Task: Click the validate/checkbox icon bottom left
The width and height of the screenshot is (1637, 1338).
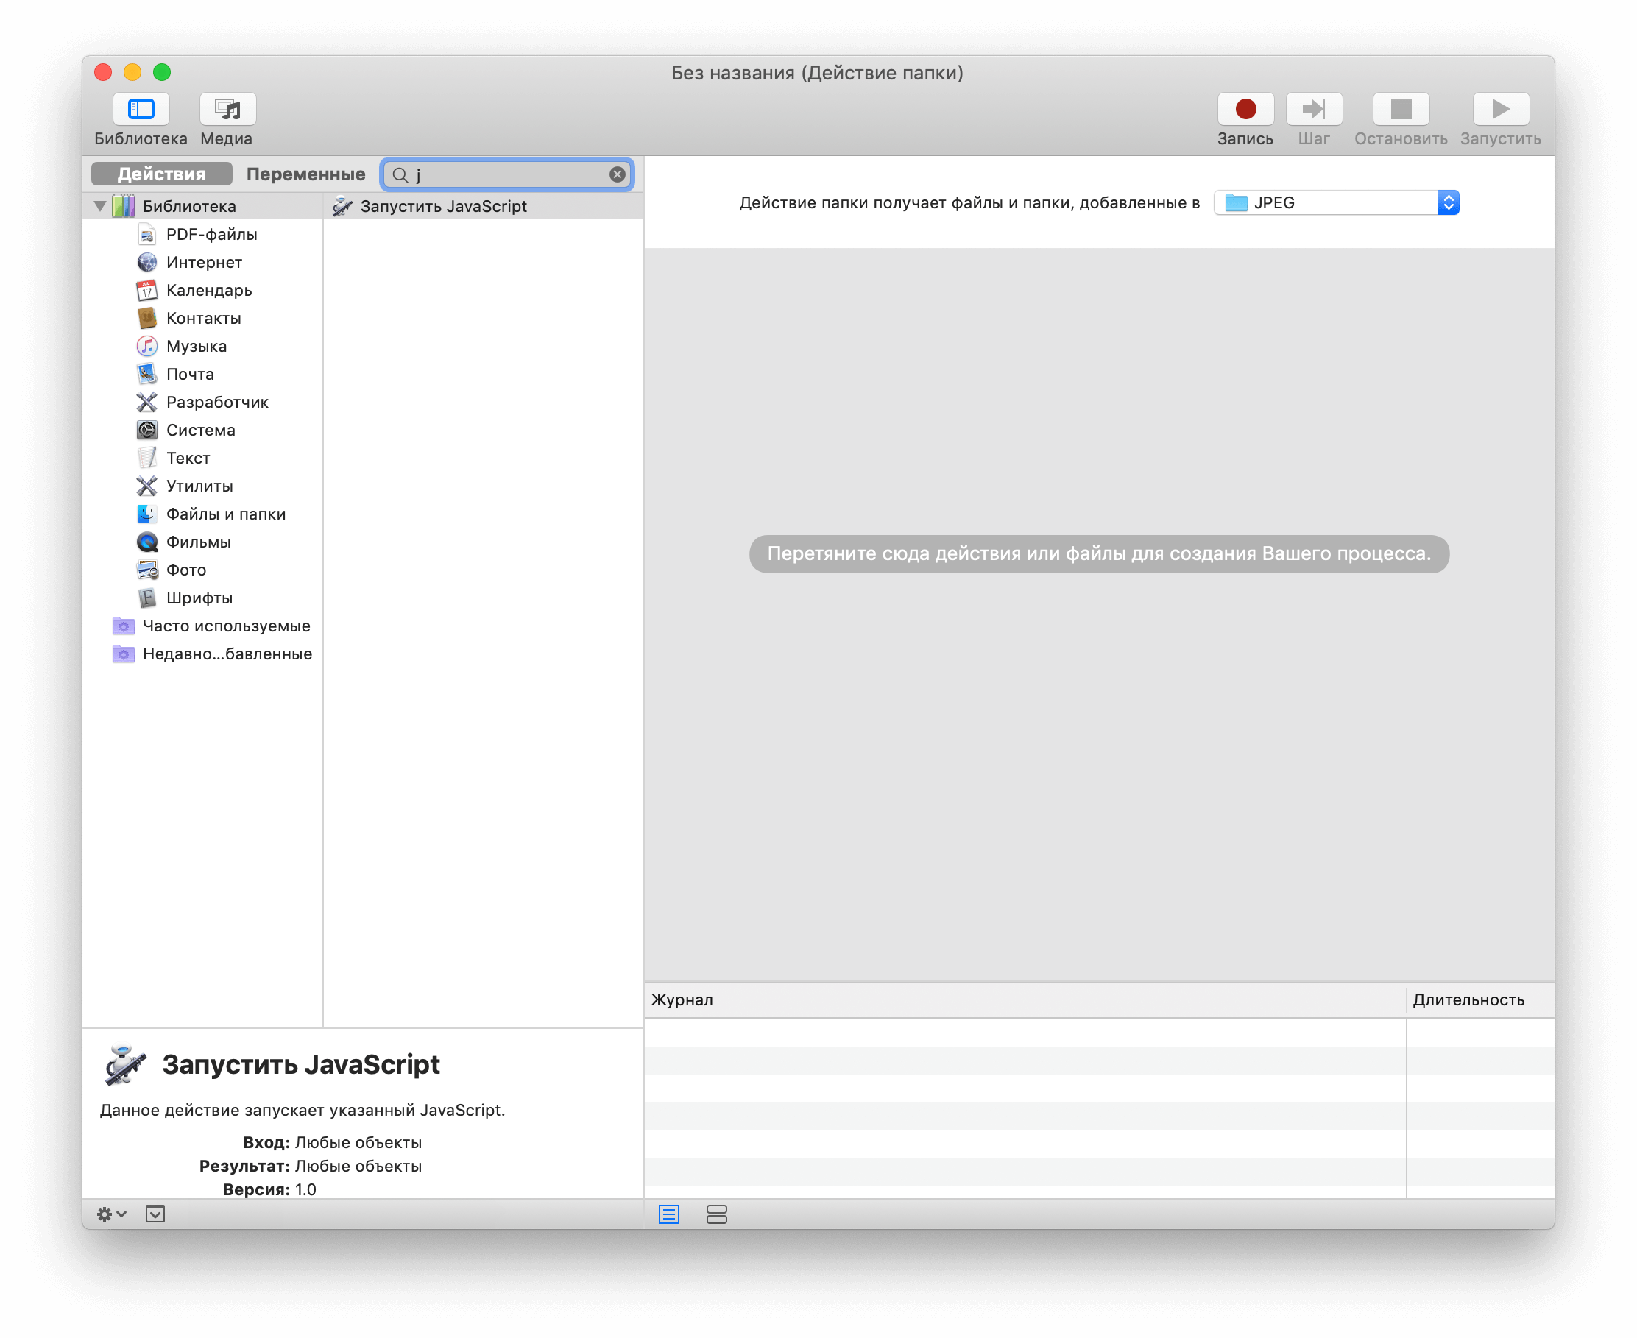Action: (x=154, y=1214)
